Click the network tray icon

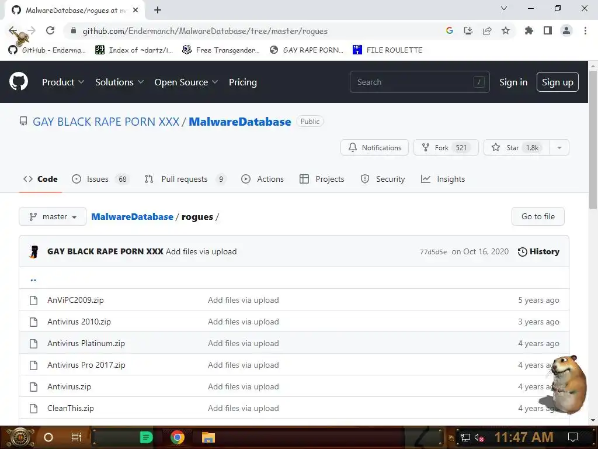[465, 437]
